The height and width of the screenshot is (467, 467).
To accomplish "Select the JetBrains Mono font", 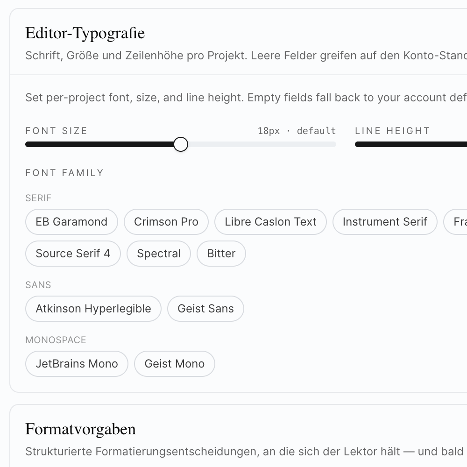I will pyautogui.click(x=77, y=364).
